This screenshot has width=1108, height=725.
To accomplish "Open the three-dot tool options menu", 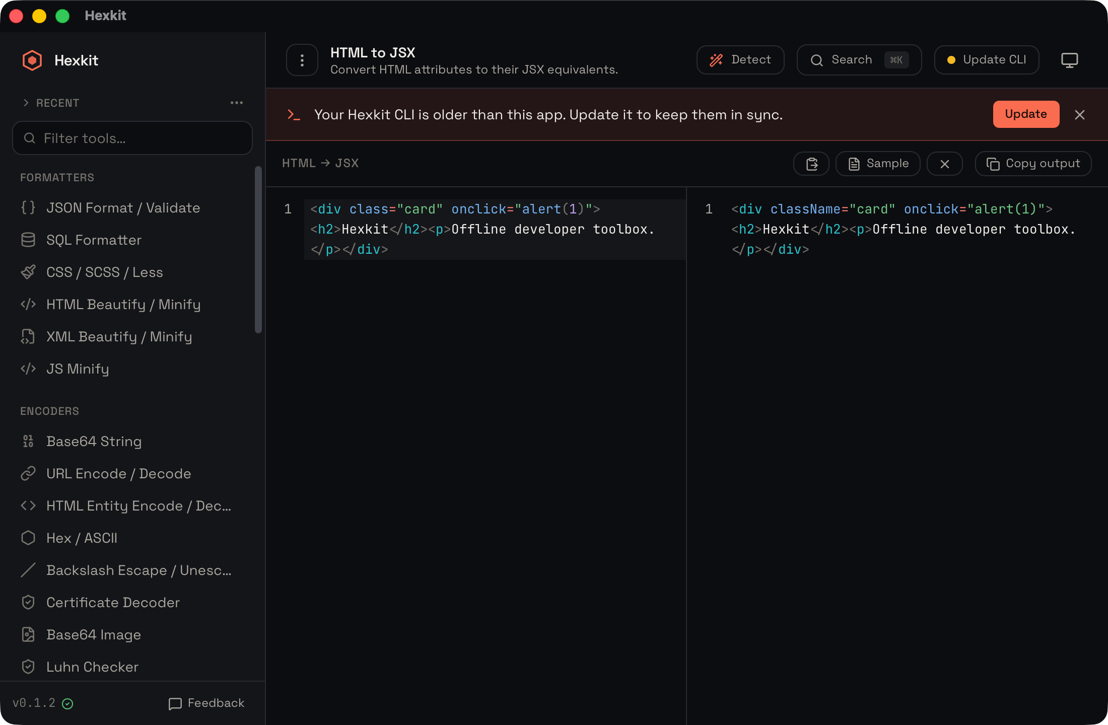I will point(302,60).
